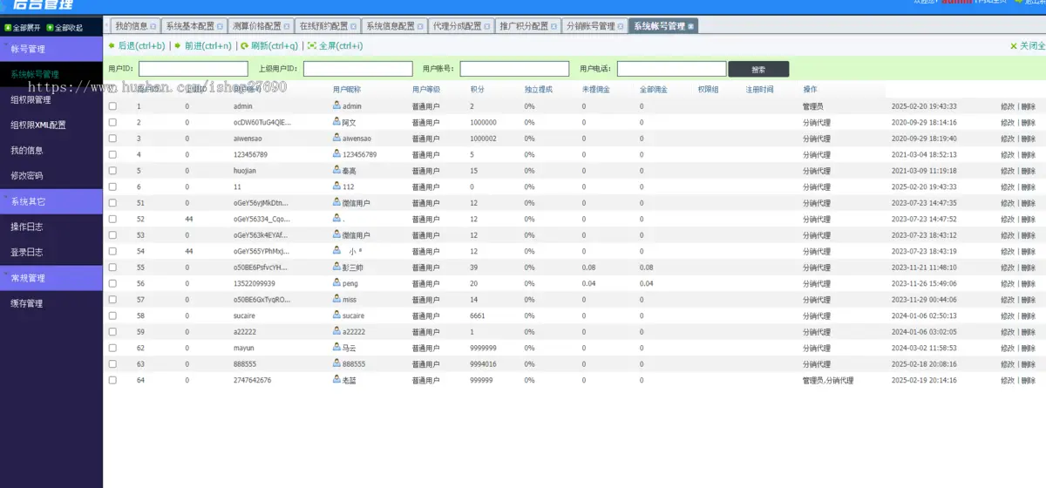Open 缓存管理 in the sidebar
Image resolution: width=1046 pixels, height=488 pixels.
click(x=27, y=303)
